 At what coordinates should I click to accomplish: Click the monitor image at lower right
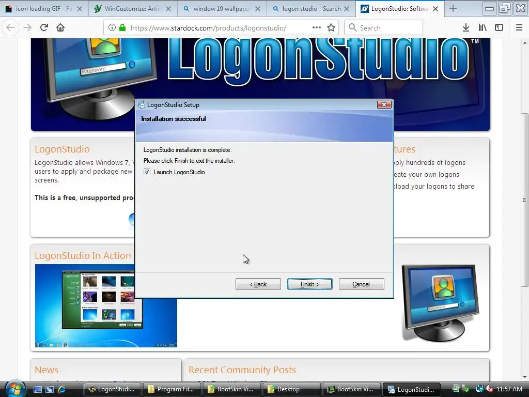point(440,302)
